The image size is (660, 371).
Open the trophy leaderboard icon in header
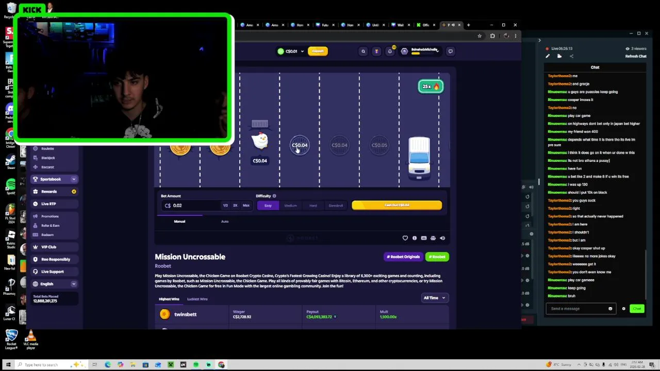coord(376,51)
